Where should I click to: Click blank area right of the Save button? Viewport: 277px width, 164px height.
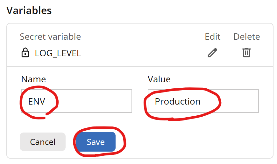pos(191,142)
